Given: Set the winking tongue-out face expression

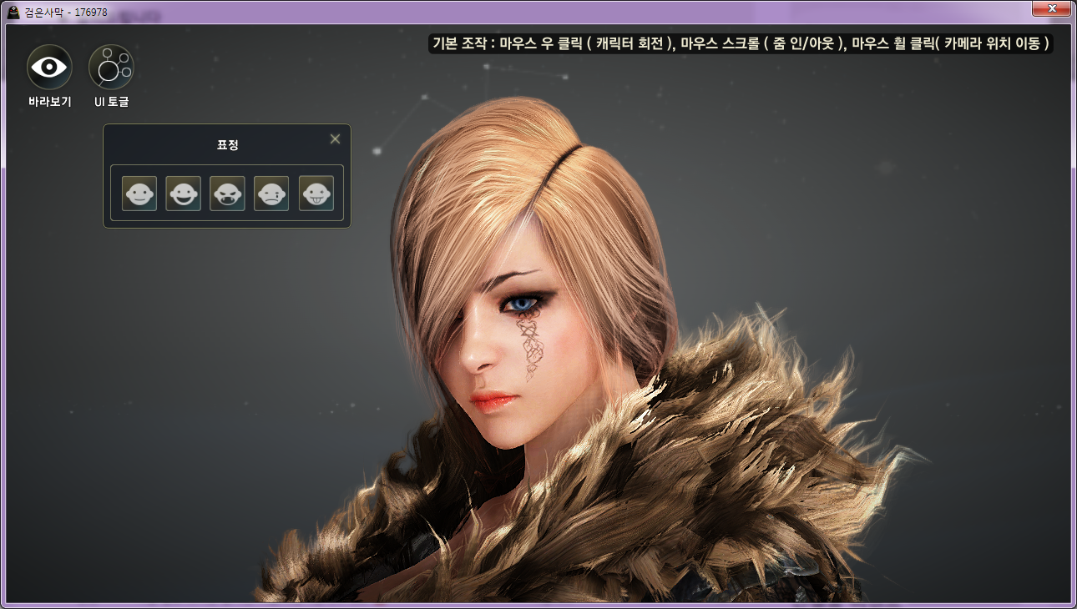Looking at the screenshot, I should (316, 194).
